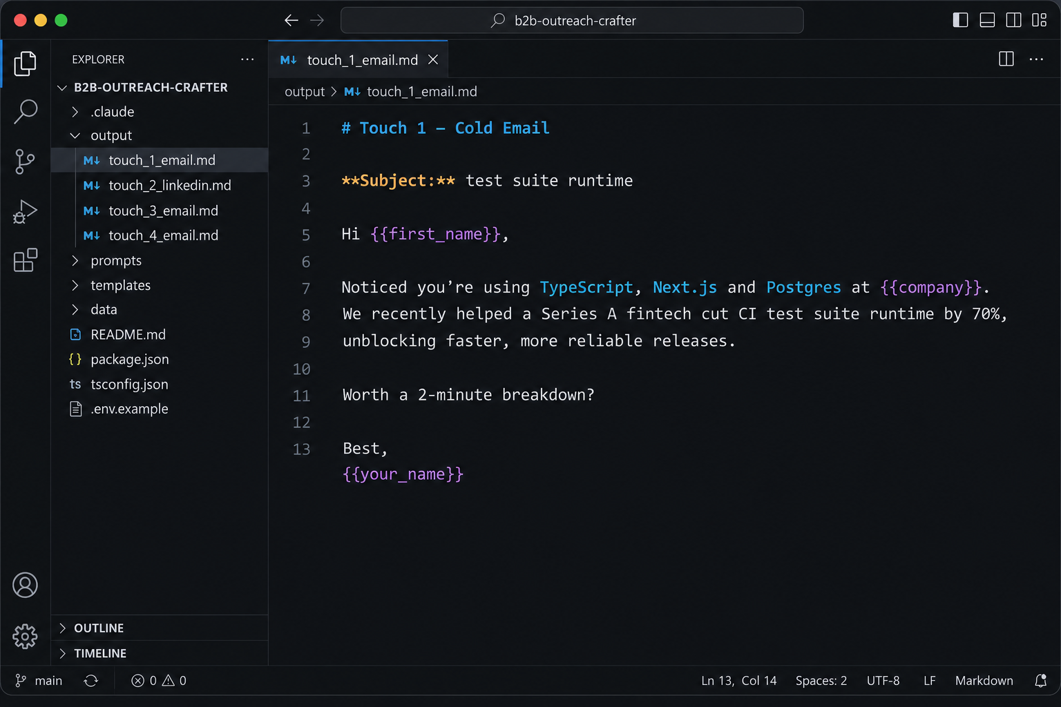This screenshot has height=707, width=1061.
Task: Open the Manage gear icon
Action: point(25,636)
